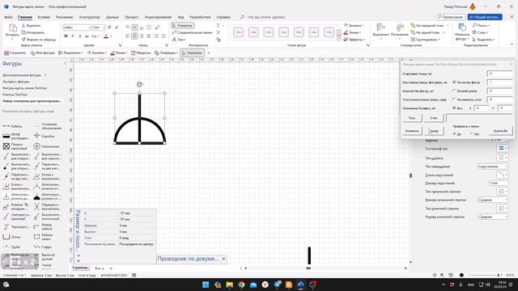Click Имя фигуры in quick toolbar
Image resolution: width=518 pixels, height=291 pixels.
click(43, 53)
